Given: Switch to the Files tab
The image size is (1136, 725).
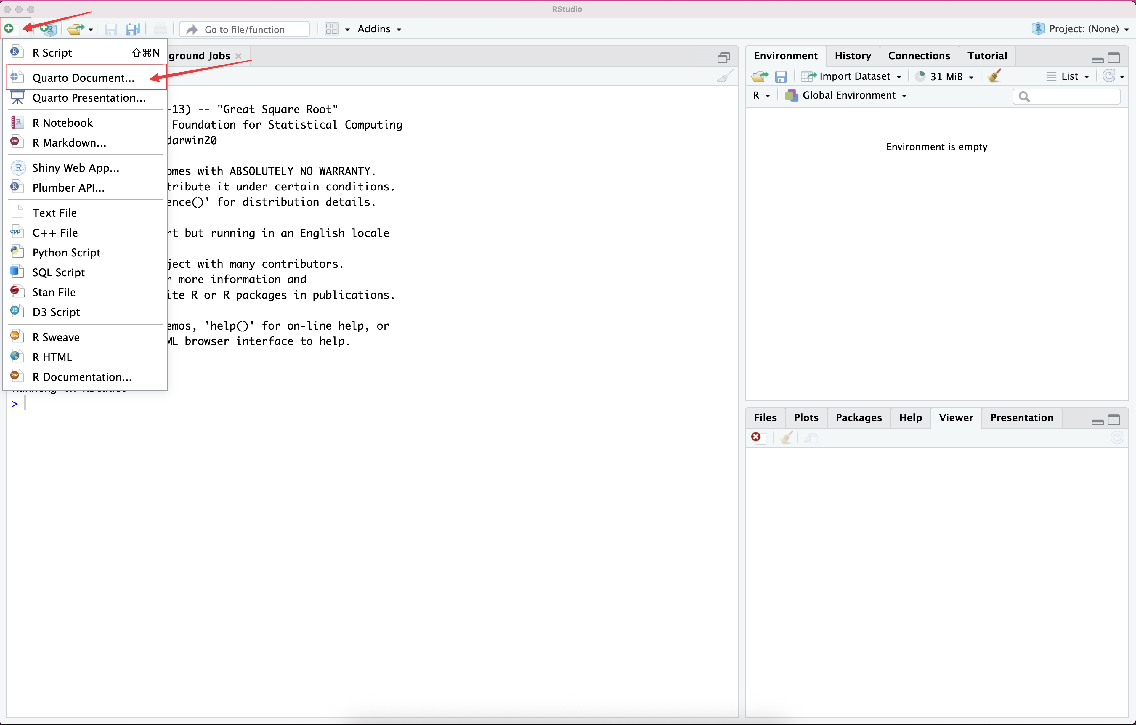Looking at the screenshot, I should coord(765,418).
